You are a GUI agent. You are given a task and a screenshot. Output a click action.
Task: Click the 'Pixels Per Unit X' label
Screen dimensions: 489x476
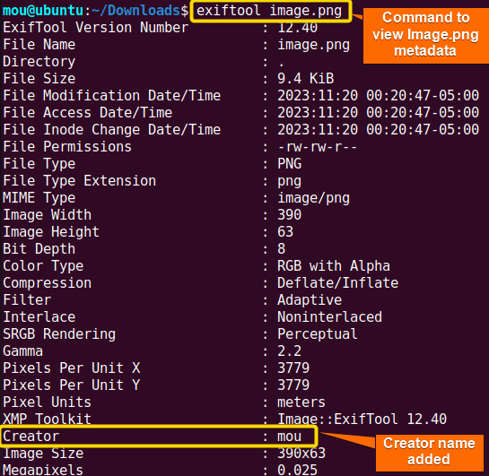(72, 368)
